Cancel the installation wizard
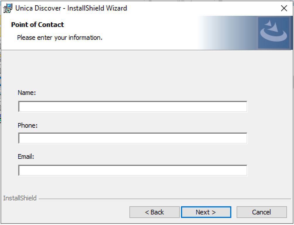 click(261, 212)
